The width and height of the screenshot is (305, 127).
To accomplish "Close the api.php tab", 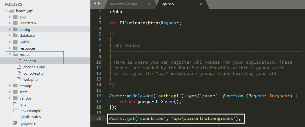I will [201, 4].
